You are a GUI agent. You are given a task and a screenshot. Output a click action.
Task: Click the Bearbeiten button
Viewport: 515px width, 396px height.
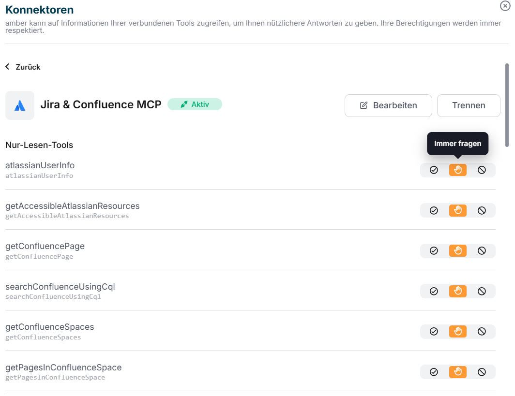(388, 105)
